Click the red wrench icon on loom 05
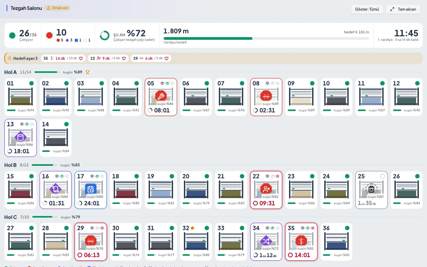This screenshot has height=267, width=427. point(161,96)
